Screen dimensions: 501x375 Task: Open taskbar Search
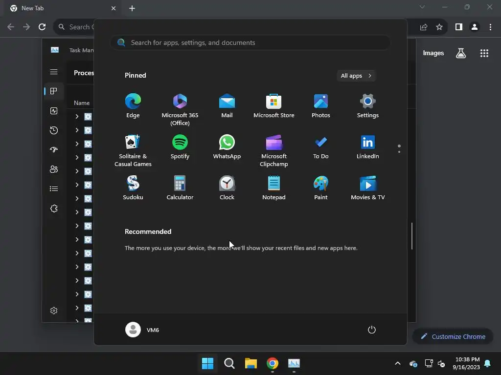pos(229,363)
